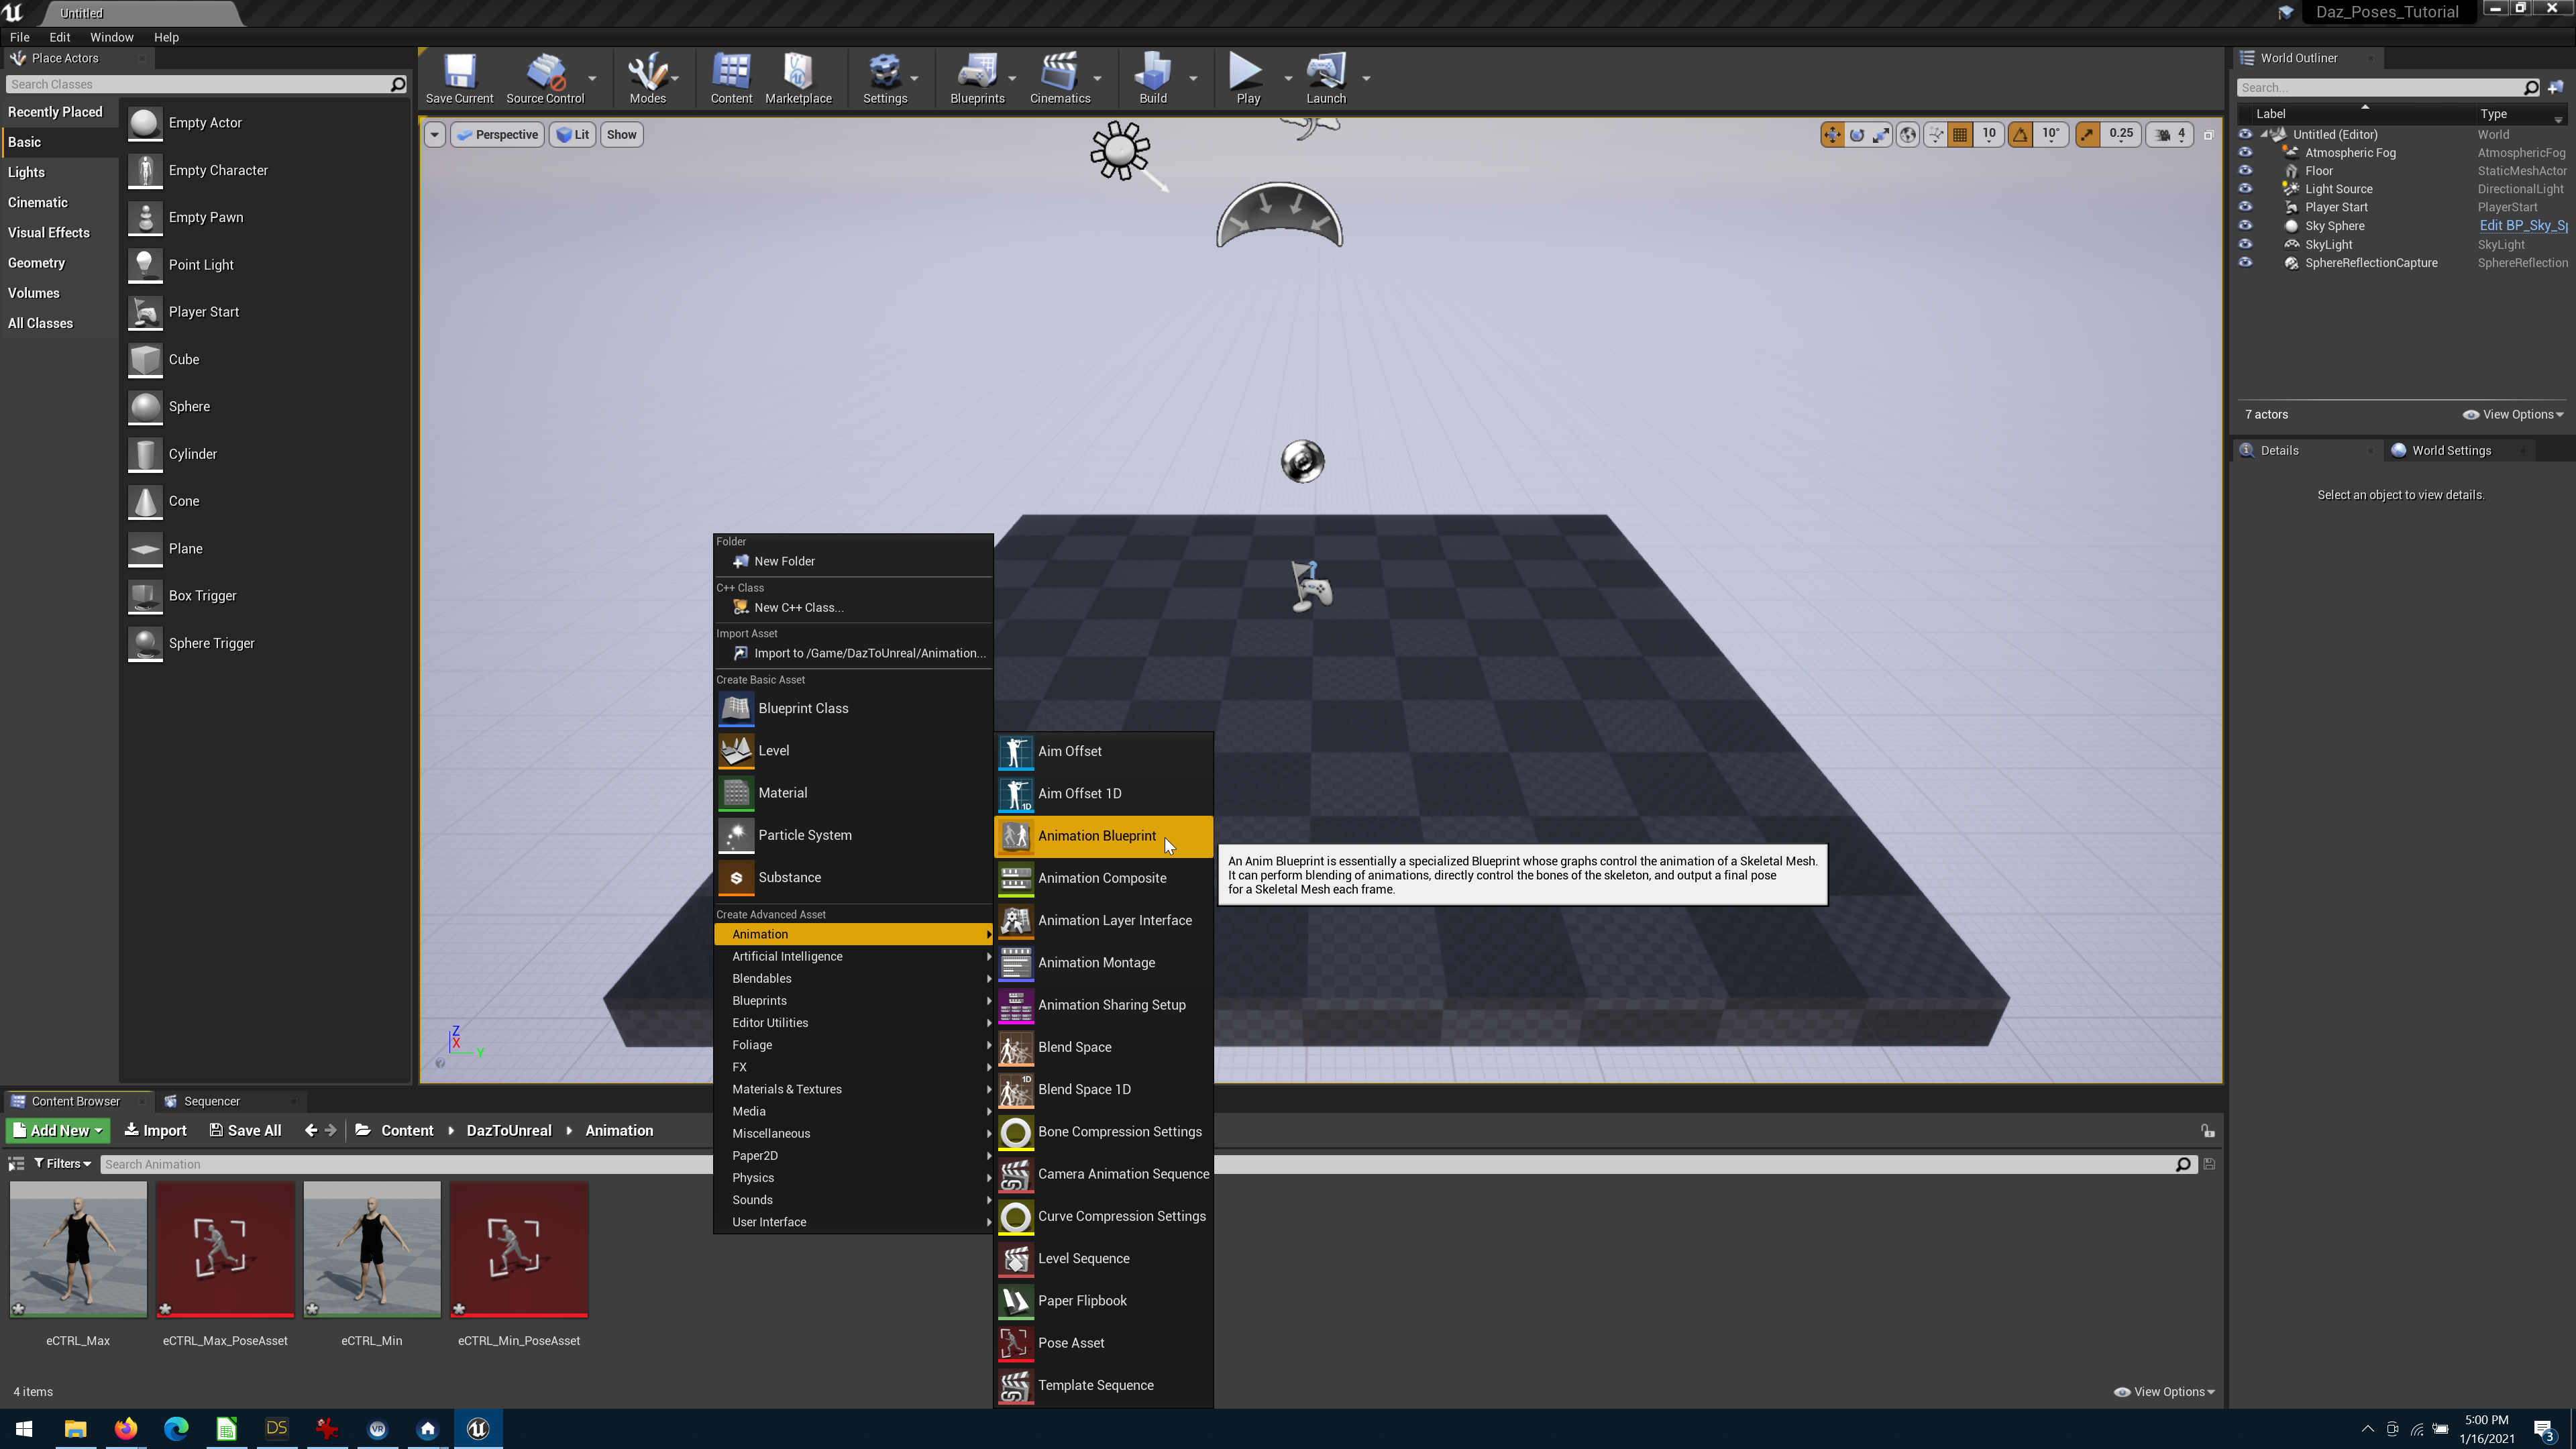Screen dimensions: 2576x1449
Task: Open World Outliner View Options dropdown
Action: 2512,414
